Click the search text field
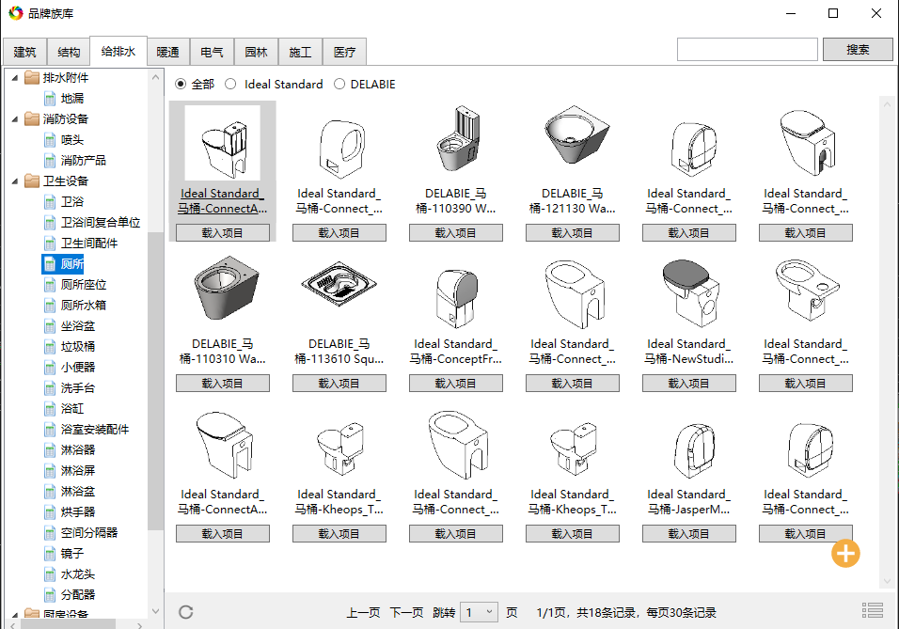The height and width of the screenshot is (629, 899). 747,50
